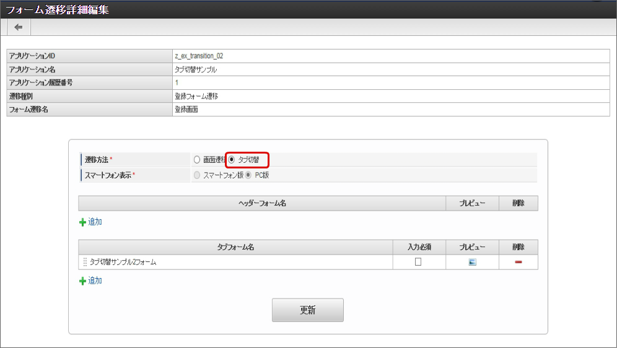Viewport: 617px width, 348px height.
Task: Grab the drag handle of タブ切替サンプル2フォーム row
Action: coord(85,262)
